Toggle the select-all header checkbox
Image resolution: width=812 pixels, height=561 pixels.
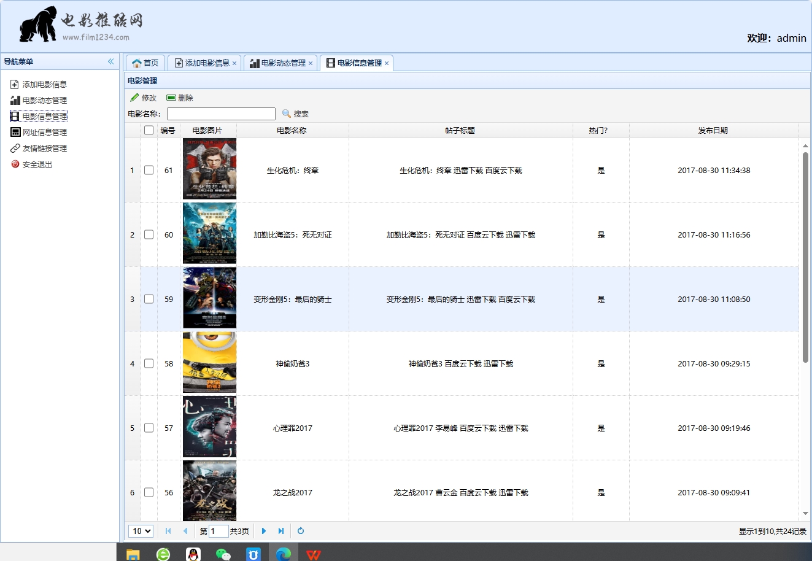click(149, 130)
